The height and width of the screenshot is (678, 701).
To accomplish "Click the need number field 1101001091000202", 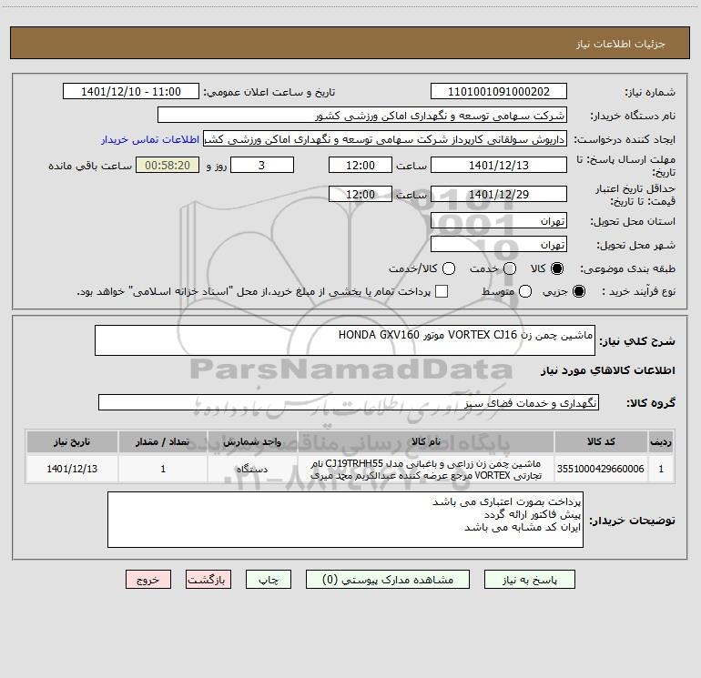I will point(499,91).
